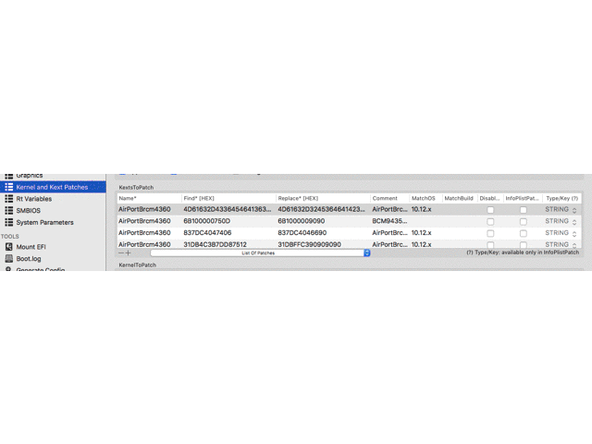Click Find value 837DC4047406
The height and width of the screenshot is (444, 592).
(207, 232)
